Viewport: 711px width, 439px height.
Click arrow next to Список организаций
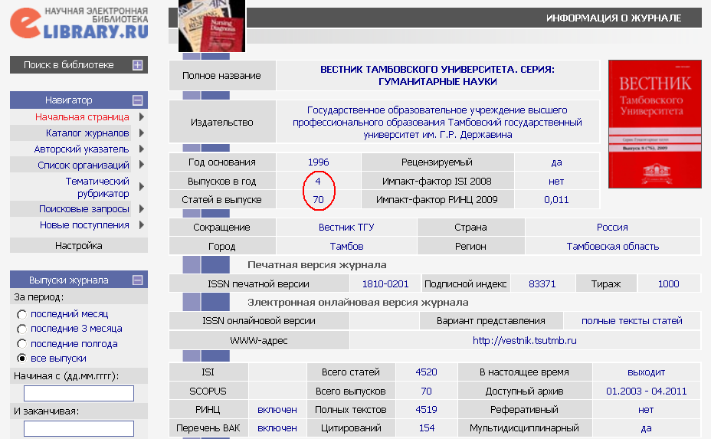pos(142,165)
